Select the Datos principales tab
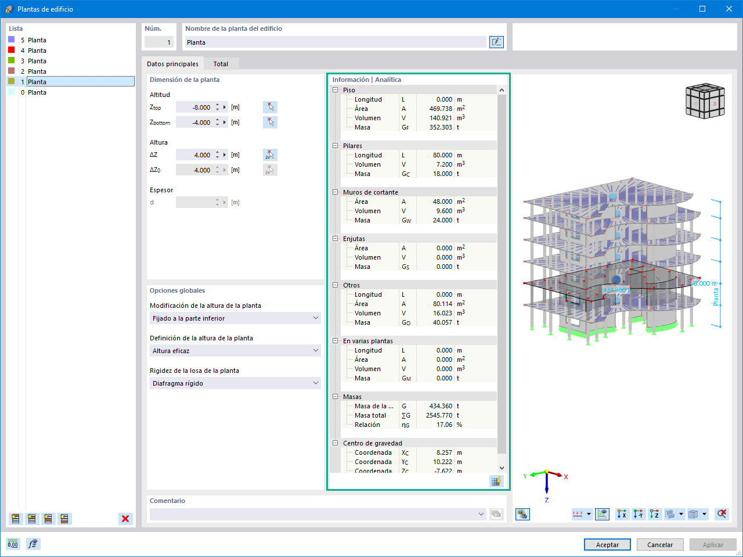Image resolution: width=743 pixels, height=557 pixels. click(172, 64)
